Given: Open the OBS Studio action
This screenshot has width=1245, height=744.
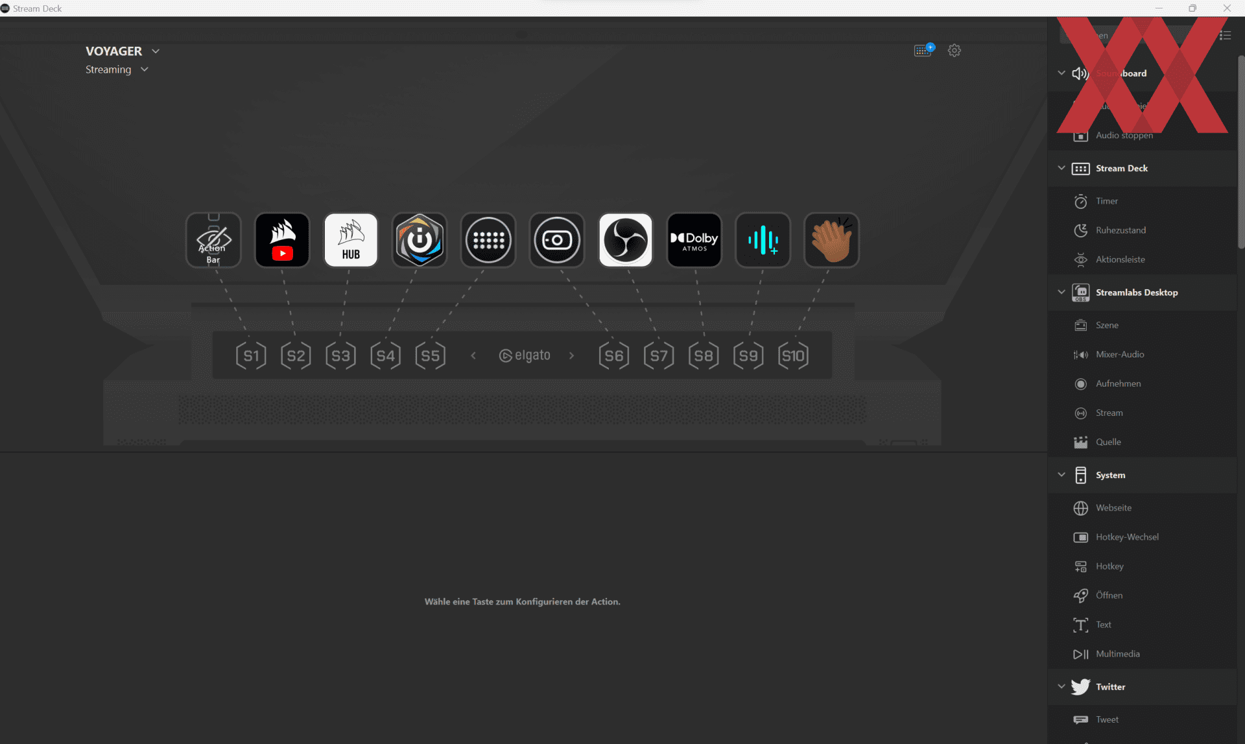Looking at the screenshot, I should (x=625, y=239).
